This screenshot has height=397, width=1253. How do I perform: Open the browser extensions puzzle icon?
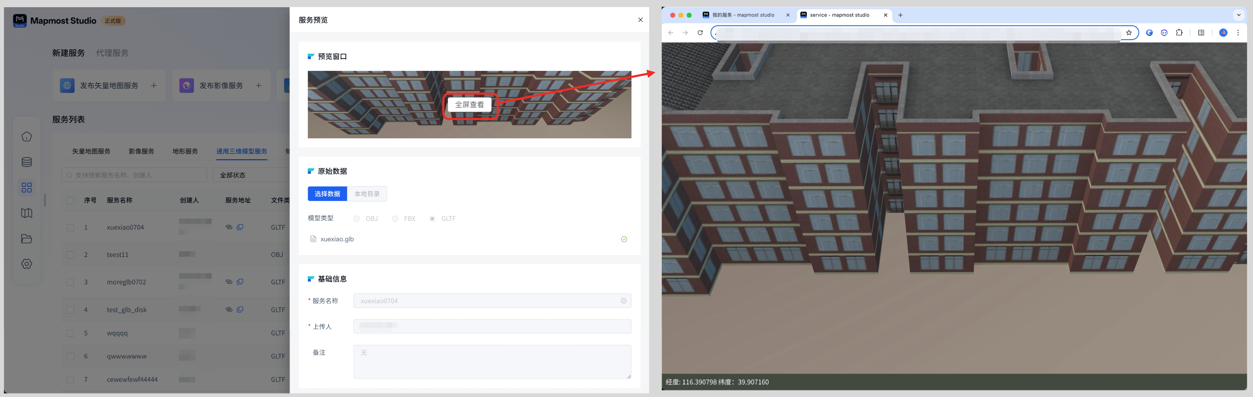[x=1179, y=33]
